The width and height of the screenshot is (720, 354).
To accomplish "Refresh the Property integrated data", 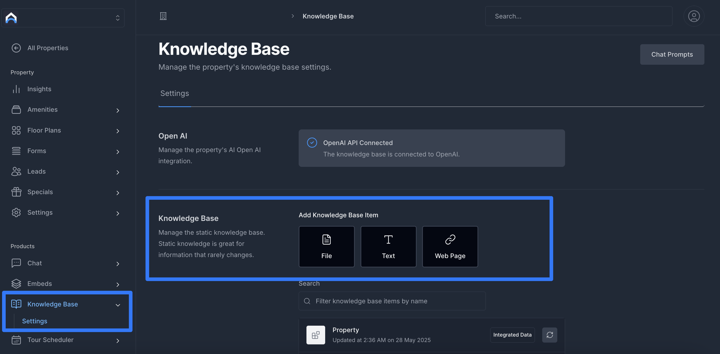I will [549, 335].
